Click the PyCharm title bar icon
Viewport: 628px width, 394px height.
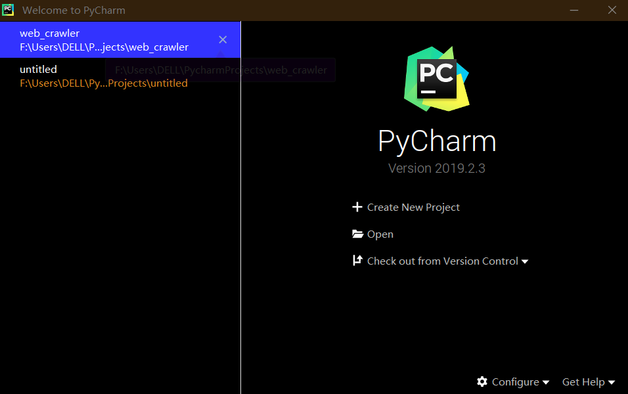click(x=8, y=10)
